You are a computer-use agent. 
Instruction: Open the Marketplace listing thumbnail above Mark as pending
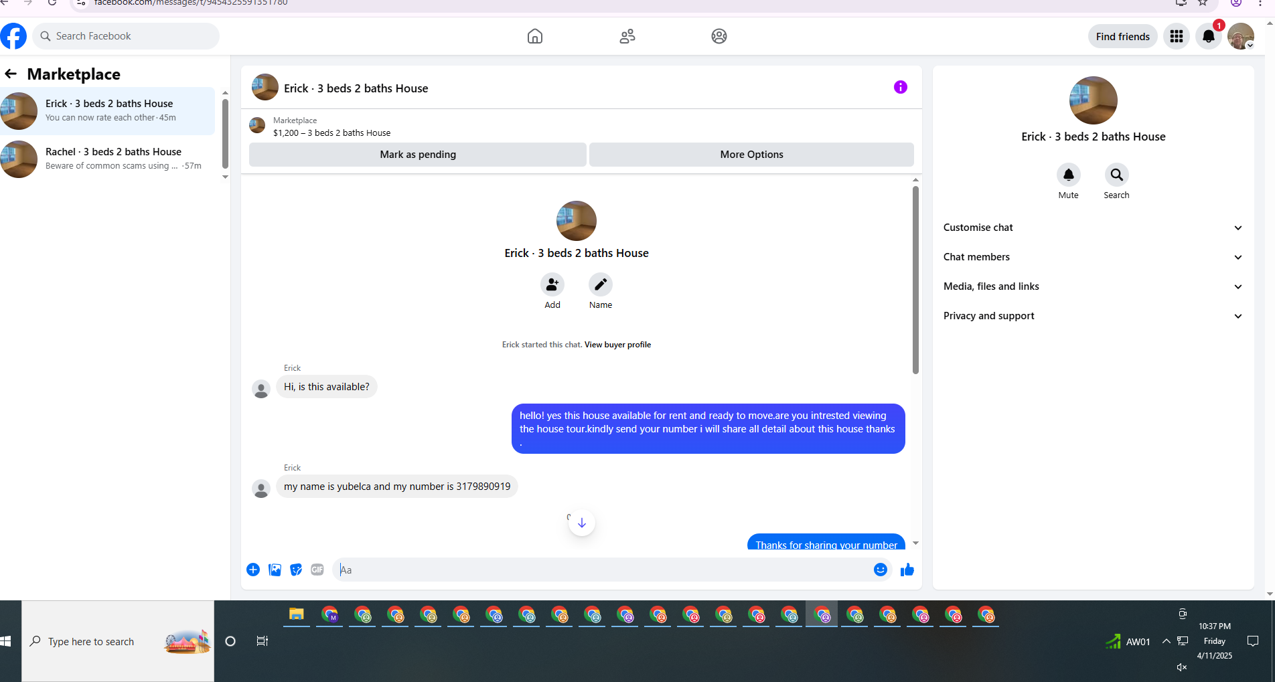257,125
